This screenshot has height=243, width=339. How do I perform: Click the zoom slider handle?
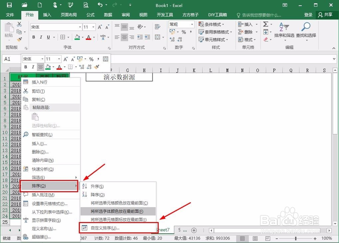coord(296,239)
